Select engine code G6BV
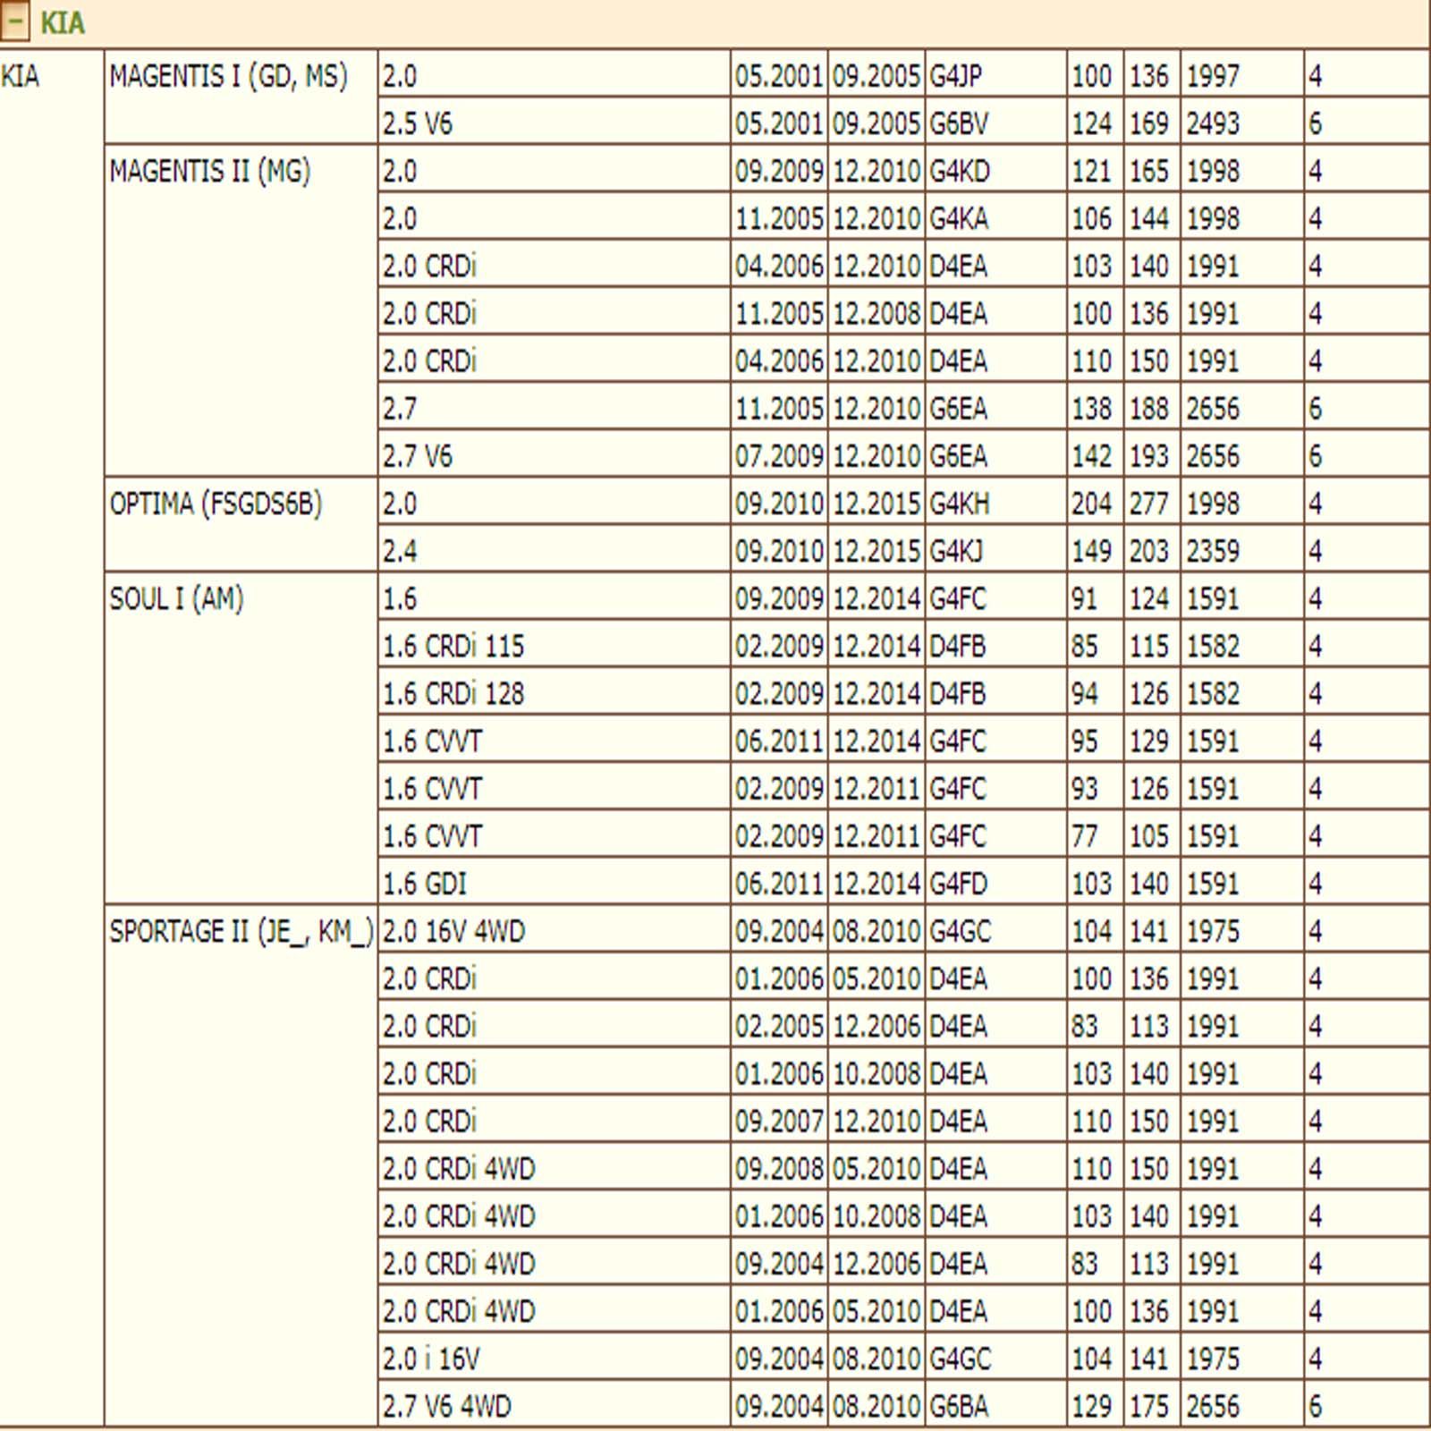 coord(958,123)
